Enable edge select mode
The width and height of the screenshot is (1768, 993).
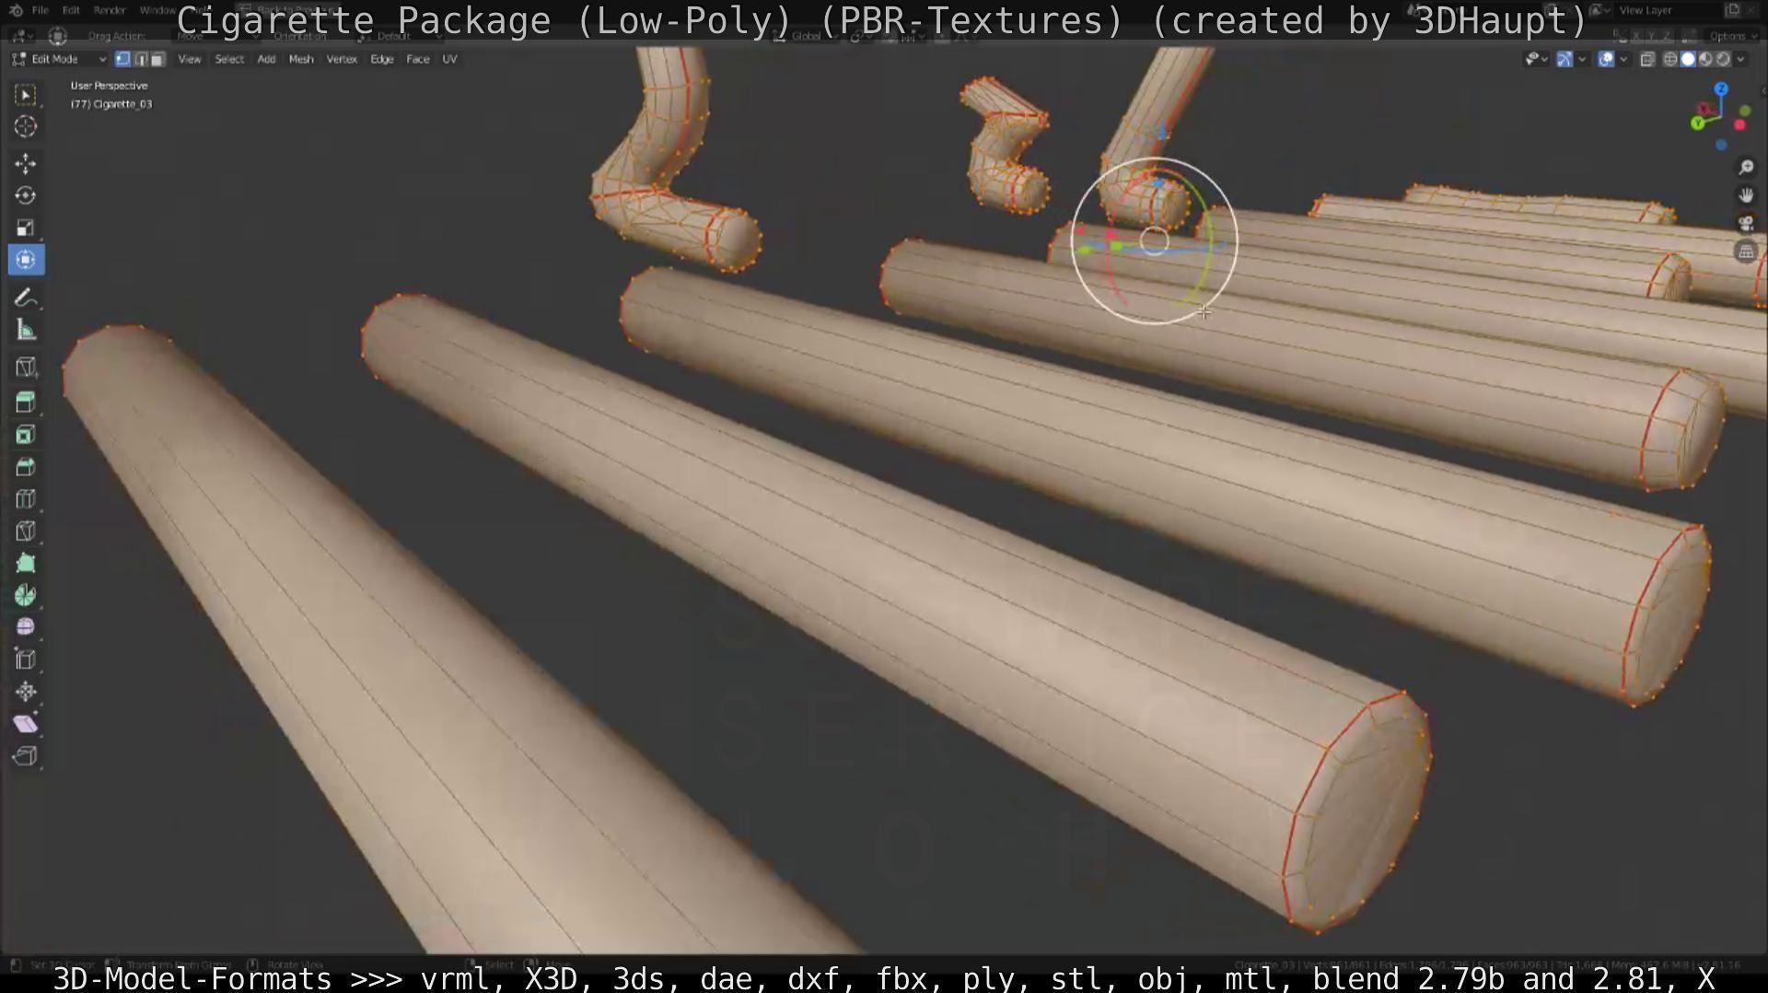click(140, 59)
